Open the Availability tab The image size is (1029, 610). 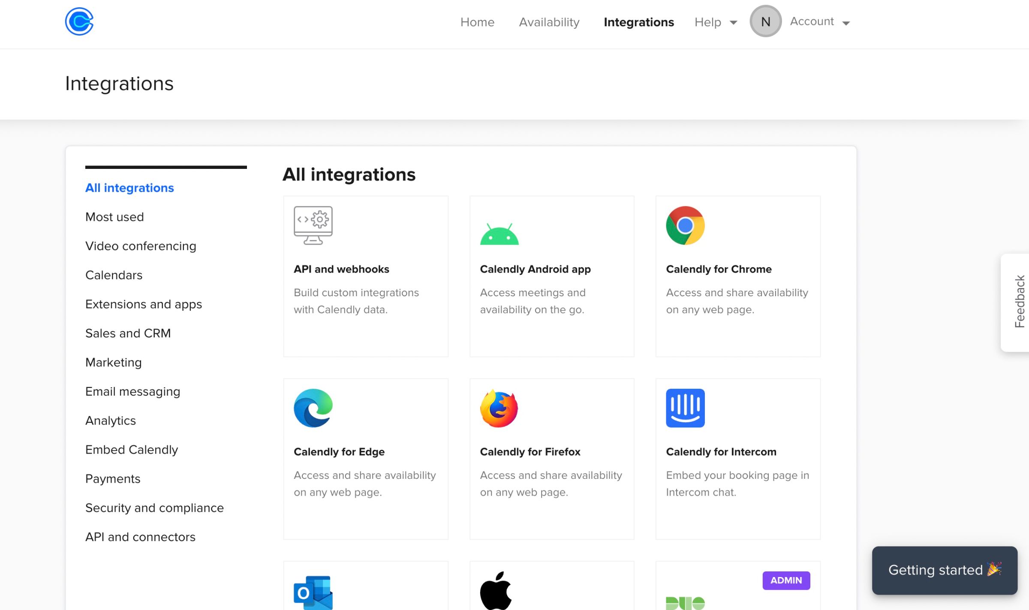coord(549,22)
